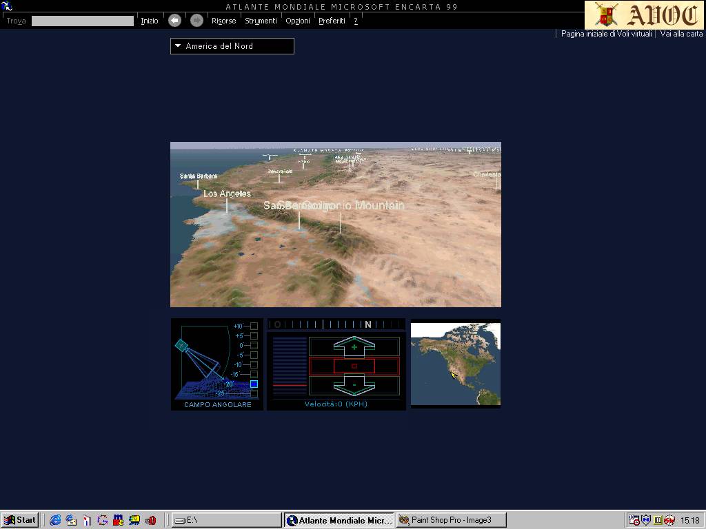This screenshot has height=529, width=706.
Task: Click the Vai alla carta link
Action: [x=681, y=34]
